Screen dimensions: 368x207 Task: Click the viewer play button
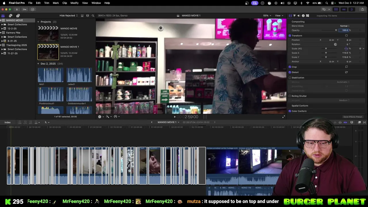[175, 117]
